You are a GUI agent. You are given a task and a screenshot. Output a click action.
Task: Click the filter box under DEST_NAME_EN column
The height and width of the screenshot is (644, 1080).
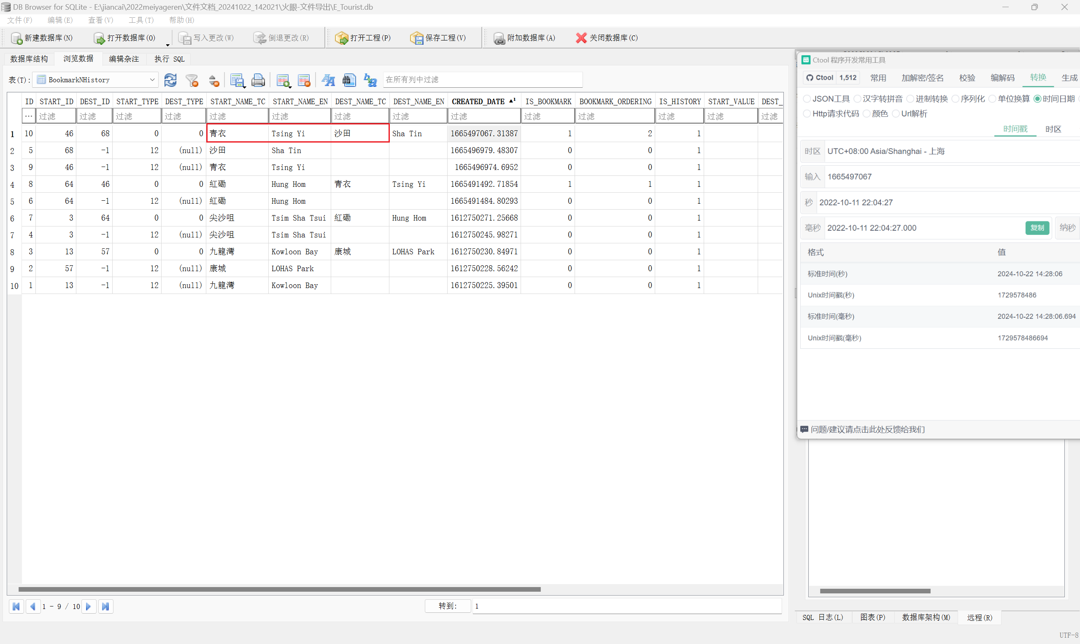pos(418,116)
